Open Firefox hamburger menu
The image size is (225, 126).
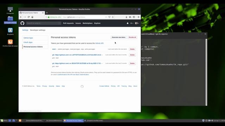[x=139, y=17]
